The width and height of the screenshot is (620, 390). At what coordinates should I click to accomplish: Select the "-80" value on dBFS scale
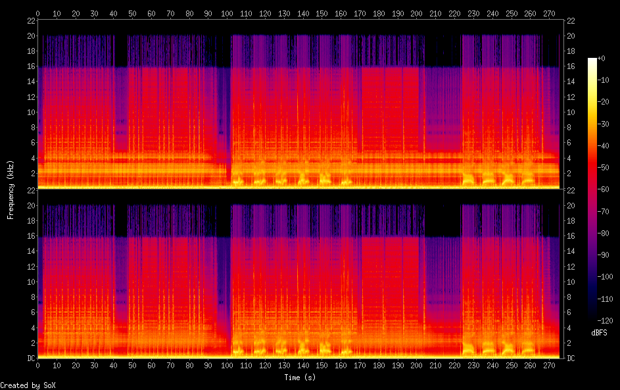tap(604, 233)
